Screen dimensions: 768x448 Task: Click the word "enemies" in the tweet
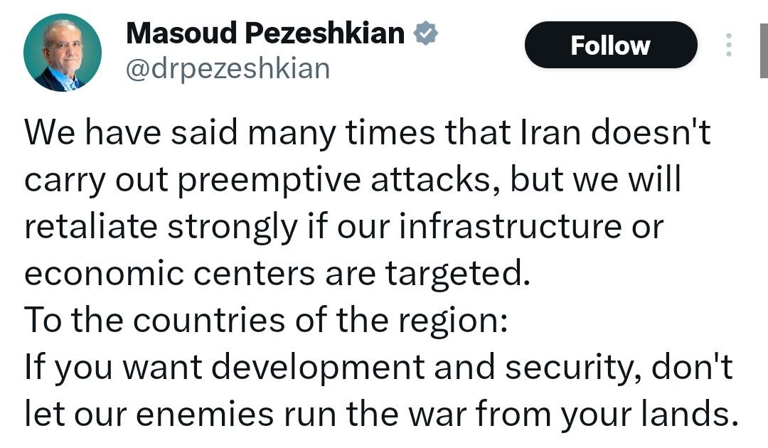tap(202, 415)
